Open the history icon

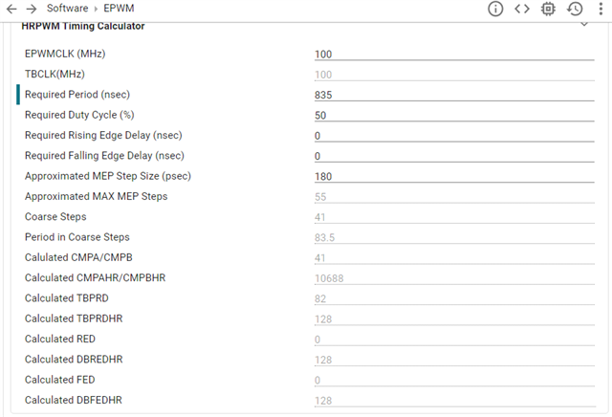coord(575,9)
